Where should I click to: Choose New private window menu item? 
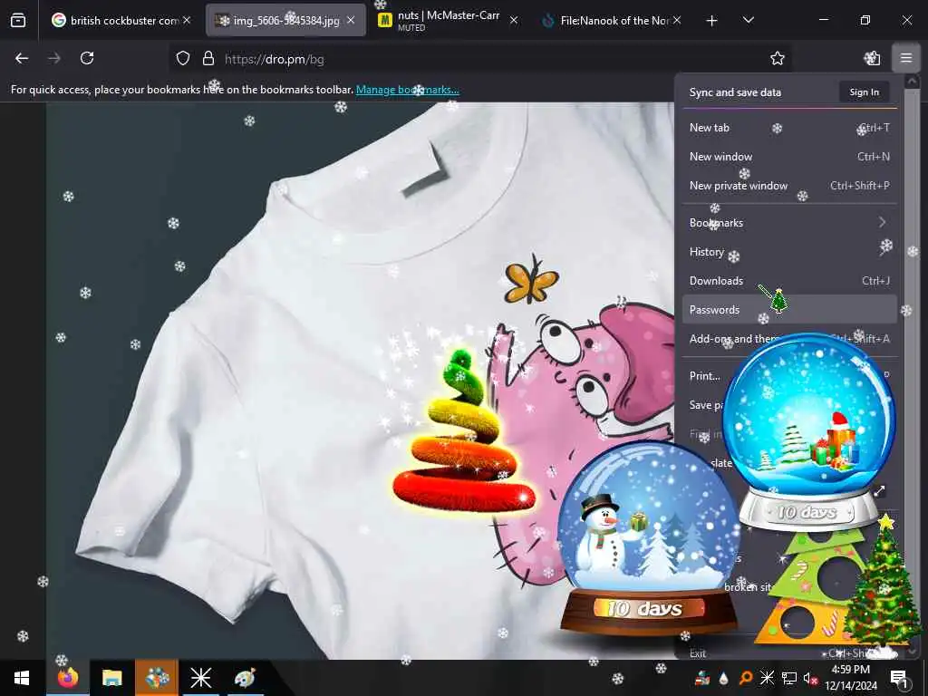(789, 185)
